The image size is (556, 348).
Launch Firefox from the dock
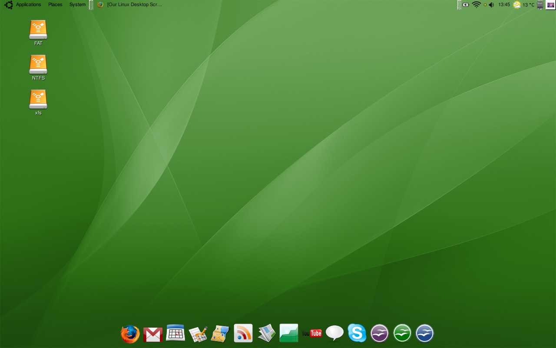[x=130, y=334]
